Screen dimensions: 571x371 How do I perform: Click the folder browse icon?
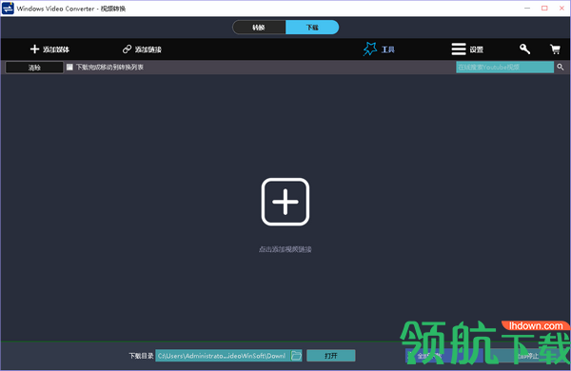(x=296, y=356)
